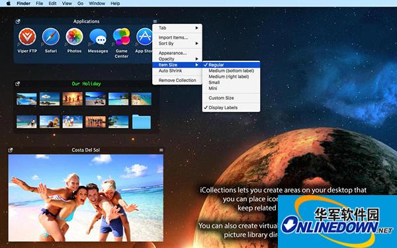
Task: Open the Finder Go menu
Action: click(x=80, y=3)
